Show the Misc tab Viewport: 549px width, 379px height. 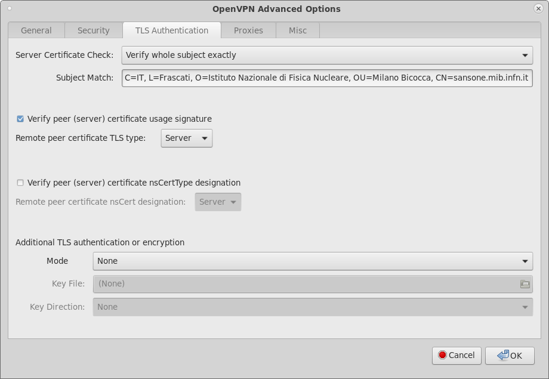tap(298, 30)
